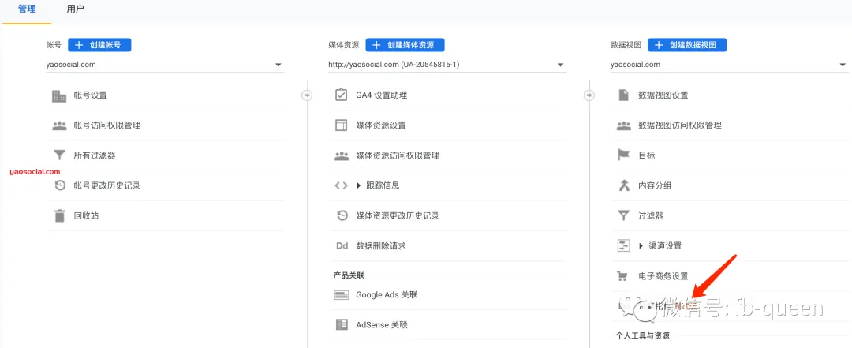Click the trash icon beside 回收站
The image size is (852, 348).
(x=59, y=216)
